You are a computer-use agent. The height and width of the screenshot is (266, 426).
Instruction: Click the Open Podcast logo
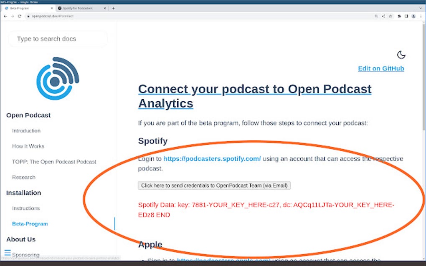point(58,78)
